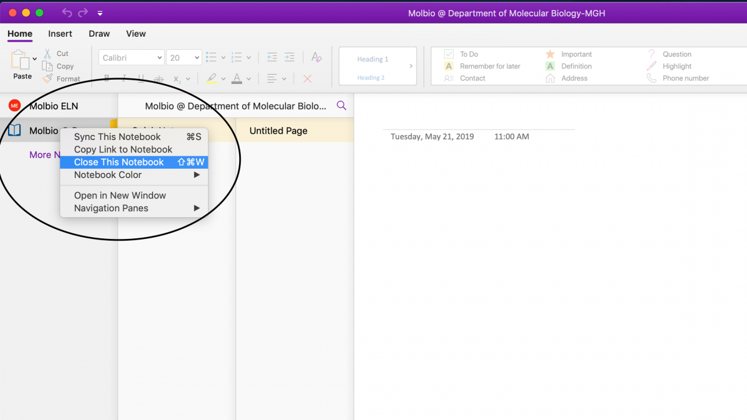
Task: Toggle Subscript formatting
Action: point(177,79)
